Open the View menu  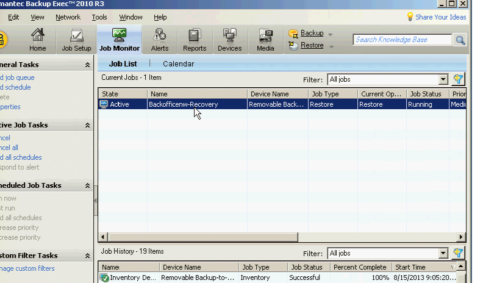(x=37, y=17)
